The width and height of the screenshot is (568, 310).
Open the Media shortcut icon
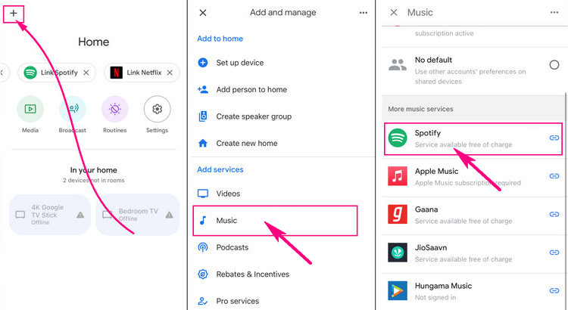pyautogui.click(x=30, y=110)
